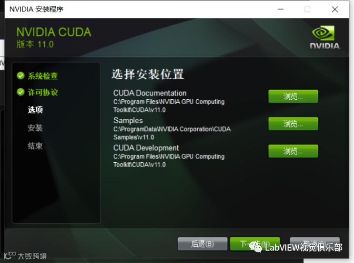
Task: Proceed with the green 下一步 button
Action: [x=255, y=244]
